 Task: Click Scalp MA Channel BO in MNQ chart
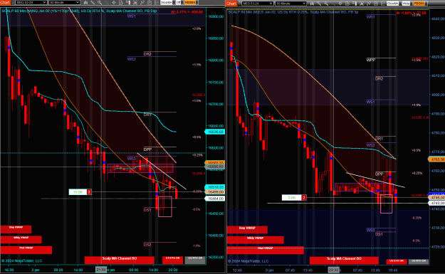click(120, 260)
